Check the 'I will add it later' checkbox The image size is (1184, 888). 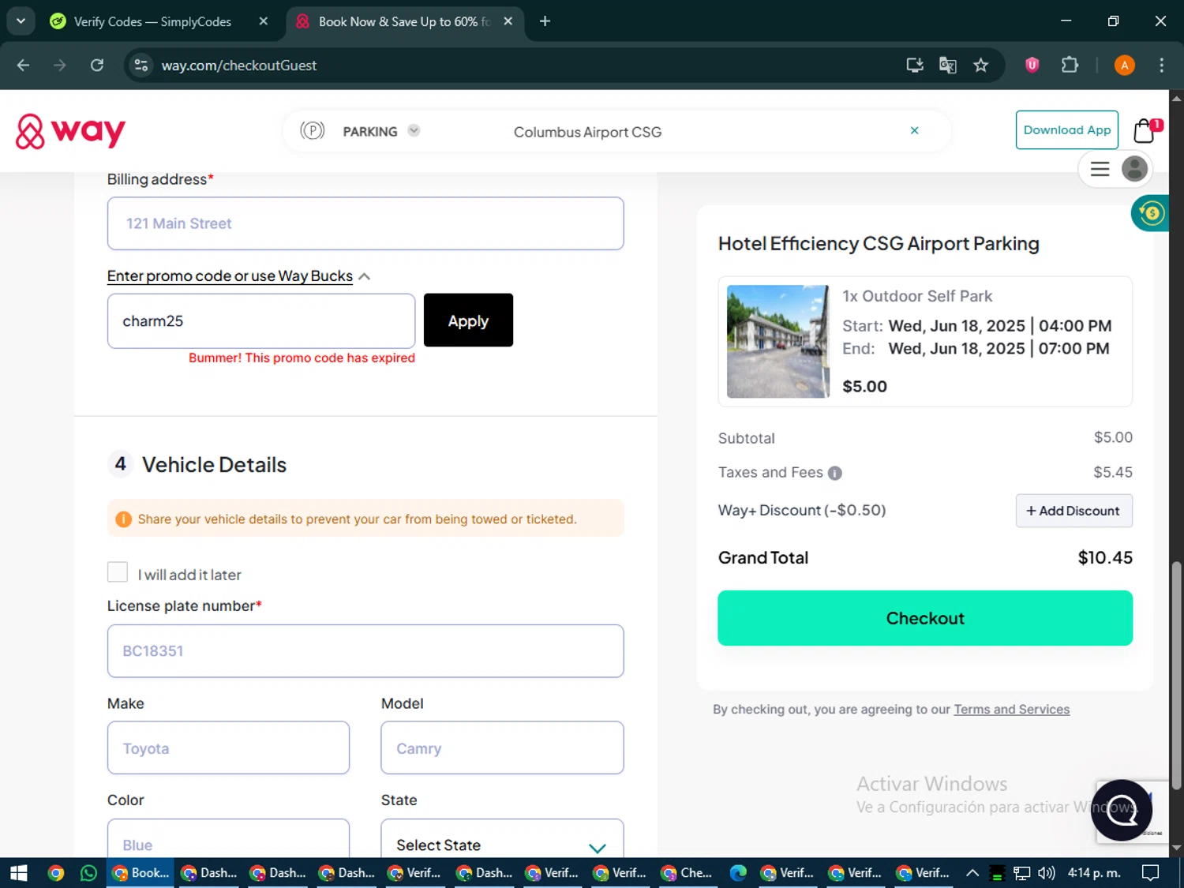118,572
